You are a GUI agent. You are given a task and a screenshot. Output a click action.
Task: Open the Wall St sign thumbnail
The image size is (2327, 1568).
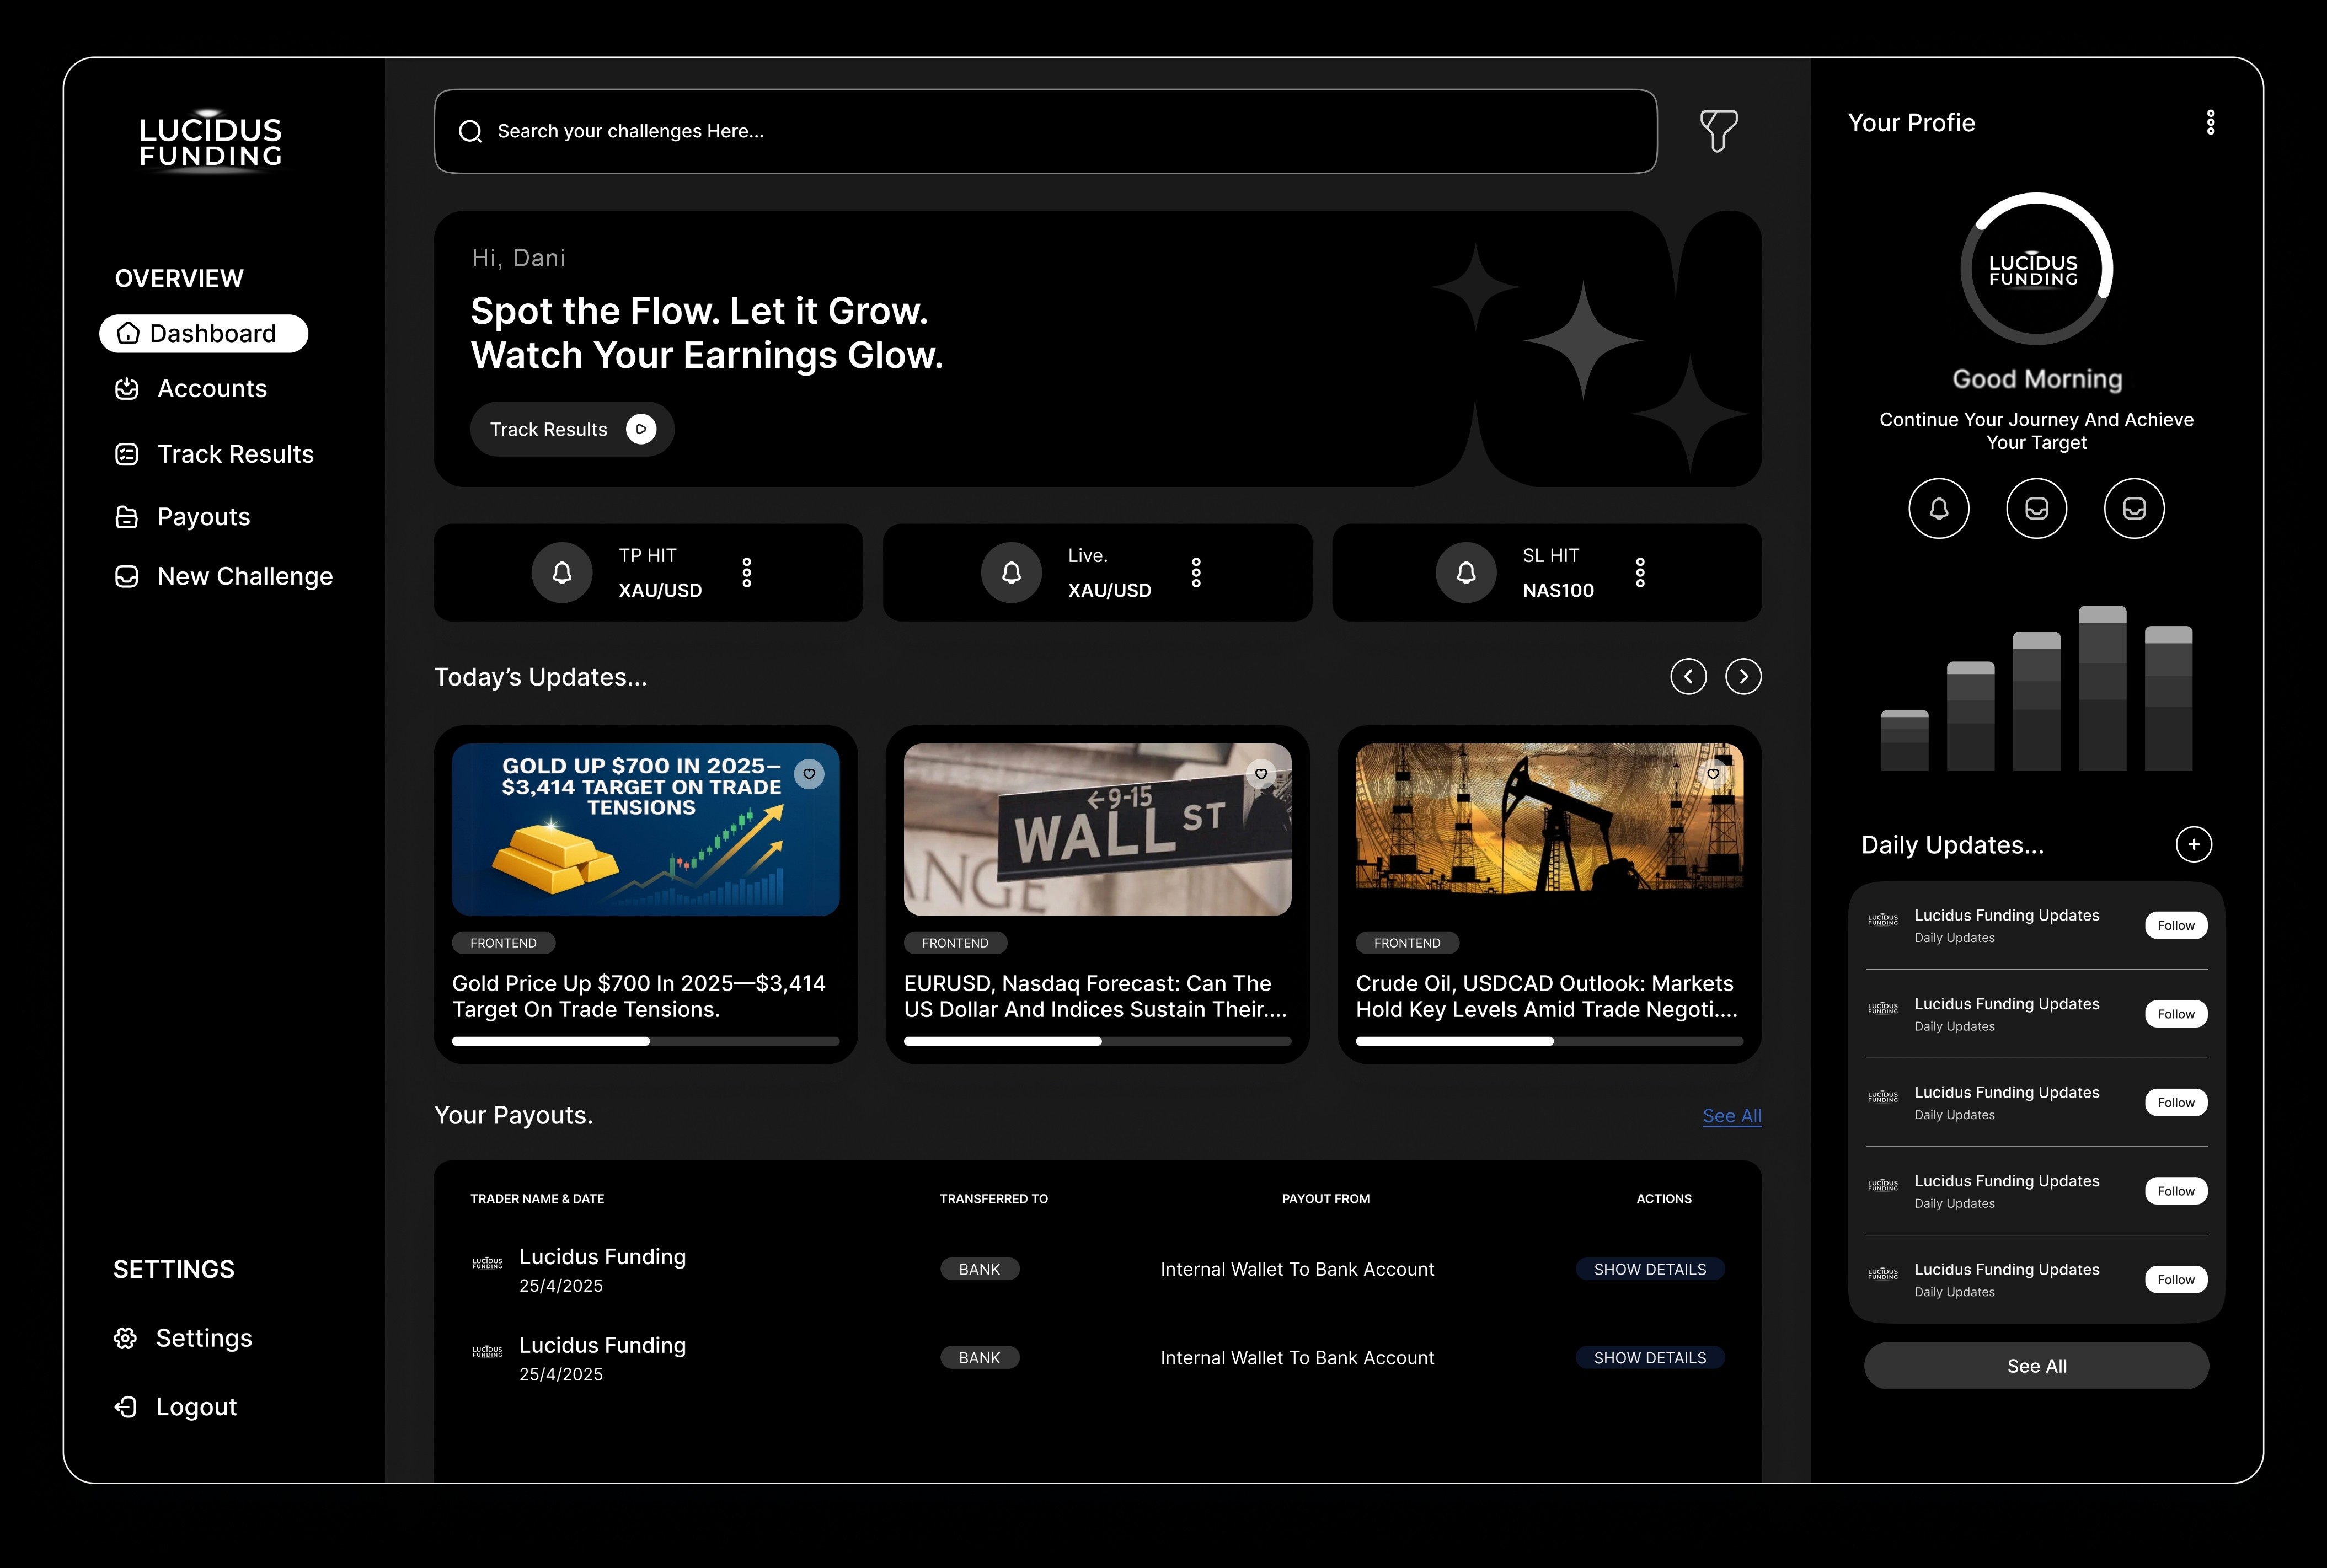point(1097,829)
